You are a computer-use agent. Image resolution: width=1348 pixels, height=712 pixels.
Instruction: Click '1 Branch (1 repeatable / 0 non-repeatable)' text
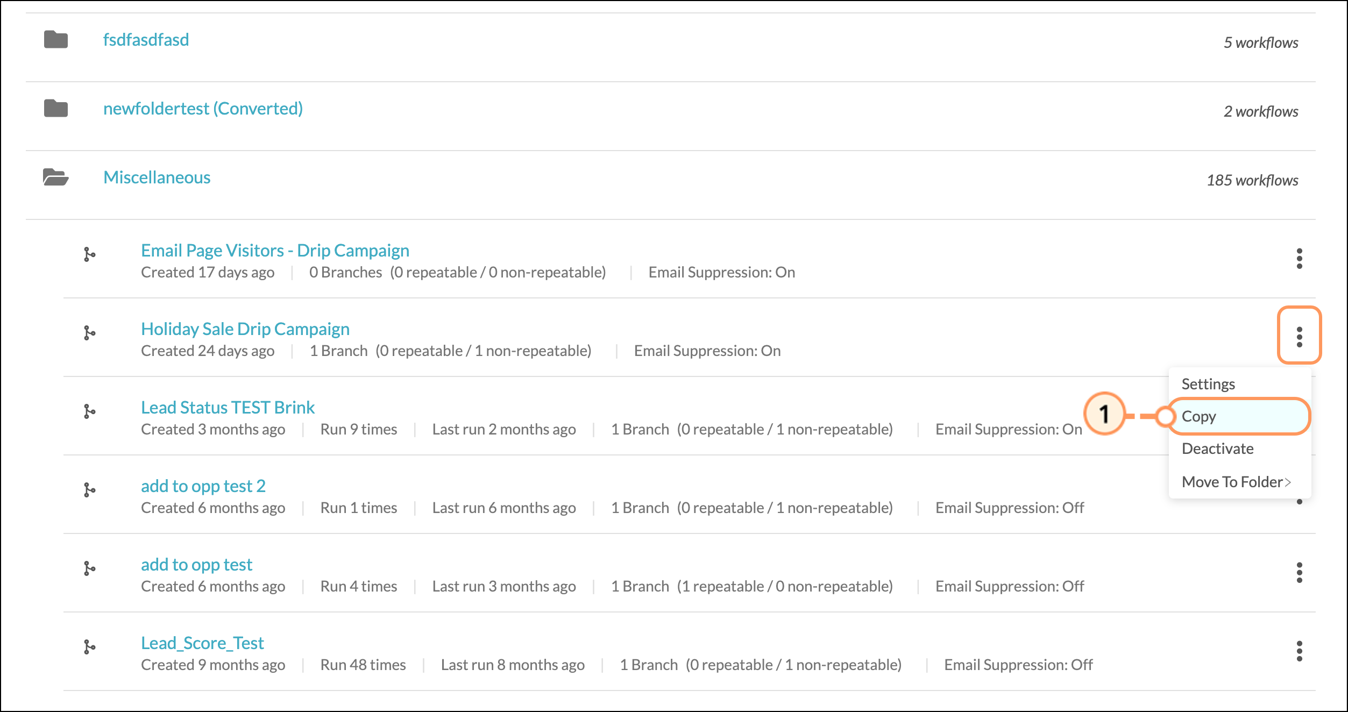[752, 587]
